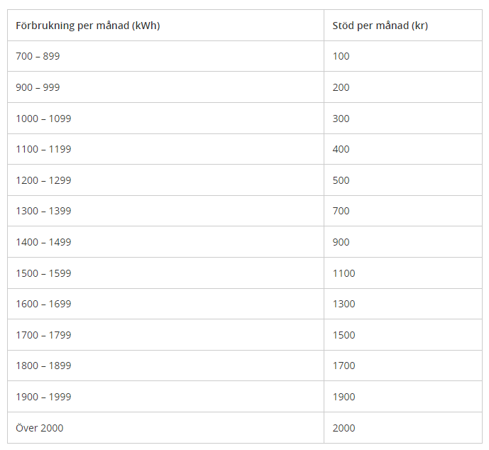489x450 pixels.
Task: Click the 2000 kr support cell
Action: 344,428
